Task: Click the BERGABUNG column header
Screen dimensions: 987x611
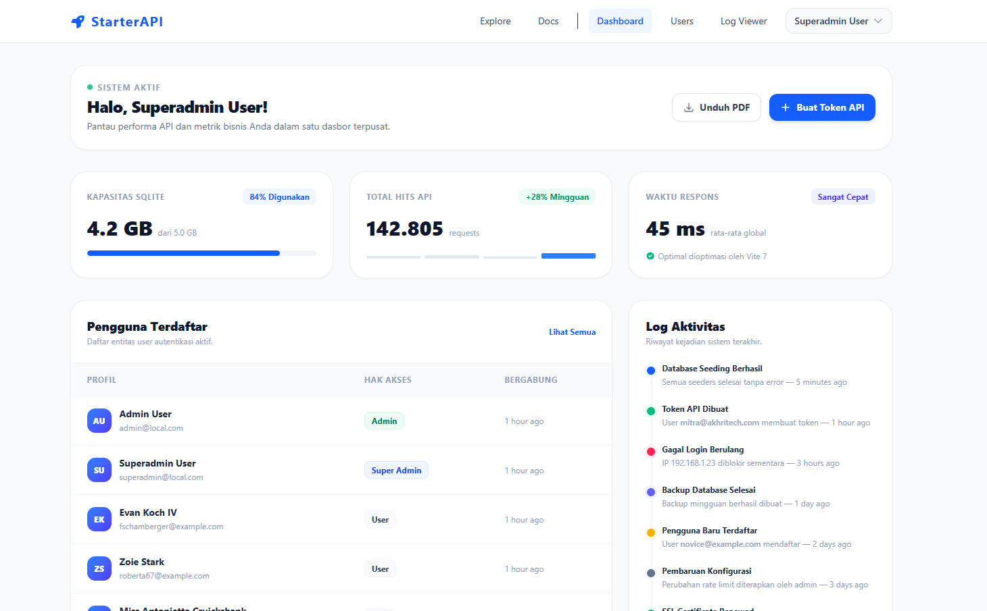Action: pyautogui.click(x=531, y=380)
